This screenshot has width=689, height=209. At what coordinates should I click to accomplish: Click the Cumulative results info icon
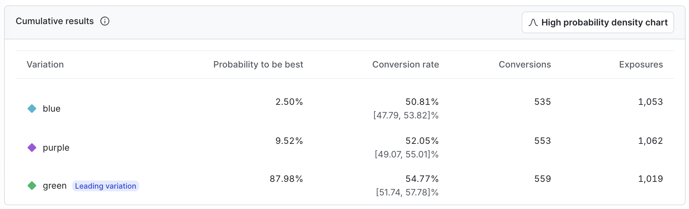105,21
